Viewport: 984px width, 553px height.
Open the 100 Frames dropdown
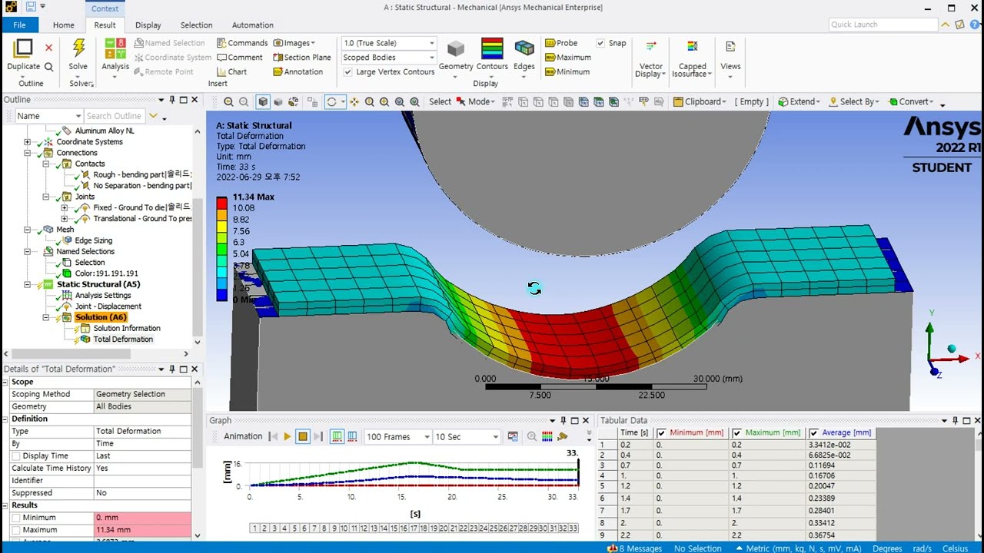coord(397,436)
